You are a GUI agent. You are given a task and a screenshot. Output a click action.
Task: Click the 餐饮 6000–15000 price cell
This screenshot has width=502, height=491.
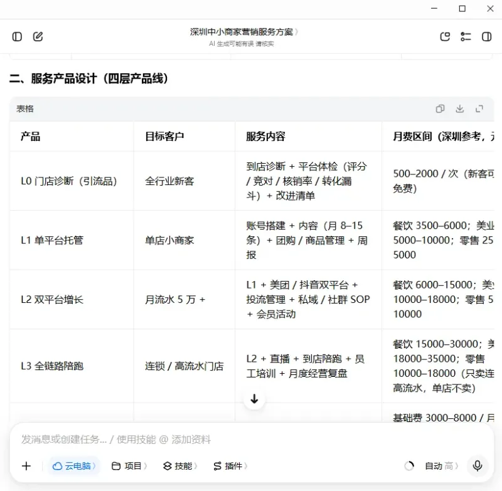coord(438,299)
